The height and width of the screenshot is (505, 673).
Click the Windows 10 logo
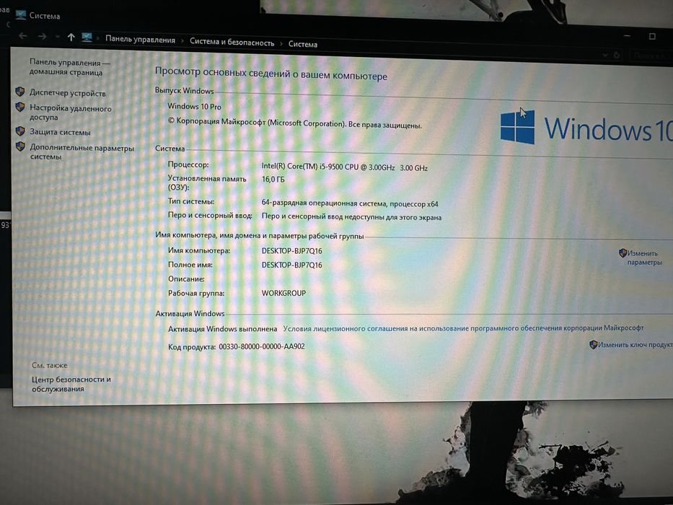coord(586,128)
